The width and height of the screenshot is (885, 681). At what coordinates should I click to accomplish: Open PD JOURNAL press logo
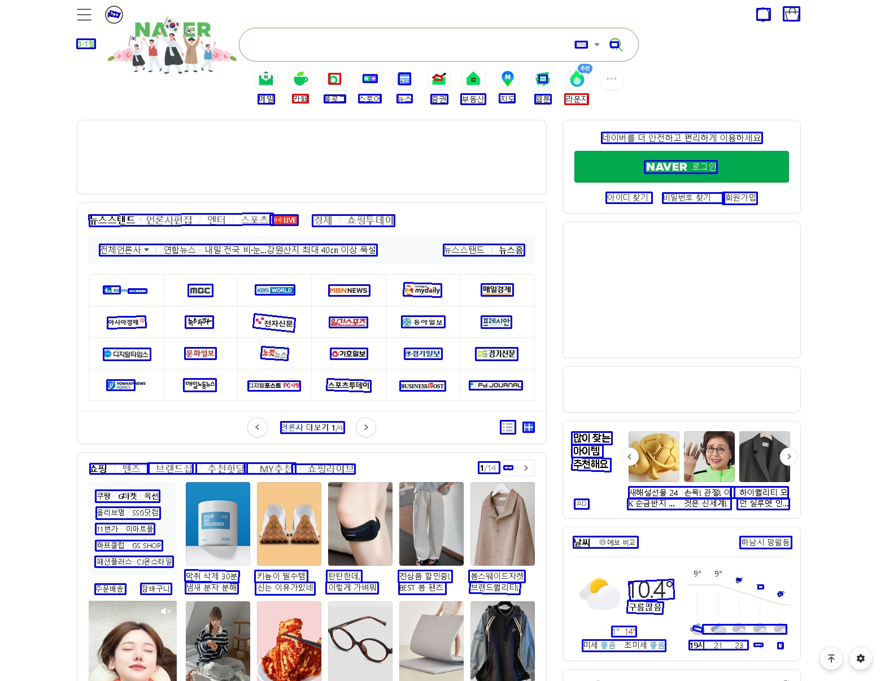click(x=496, y=385)
